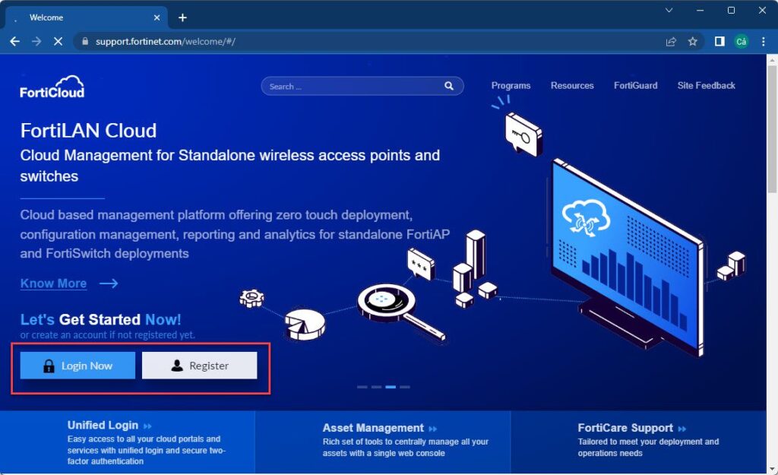Click the address bar padlock icon

pyautogui.click(x=85, y=42)
